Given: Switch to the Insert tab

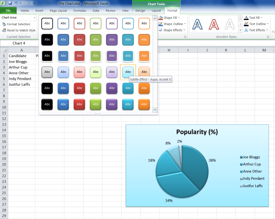Looking at the screenshot, I should (39, 11).
